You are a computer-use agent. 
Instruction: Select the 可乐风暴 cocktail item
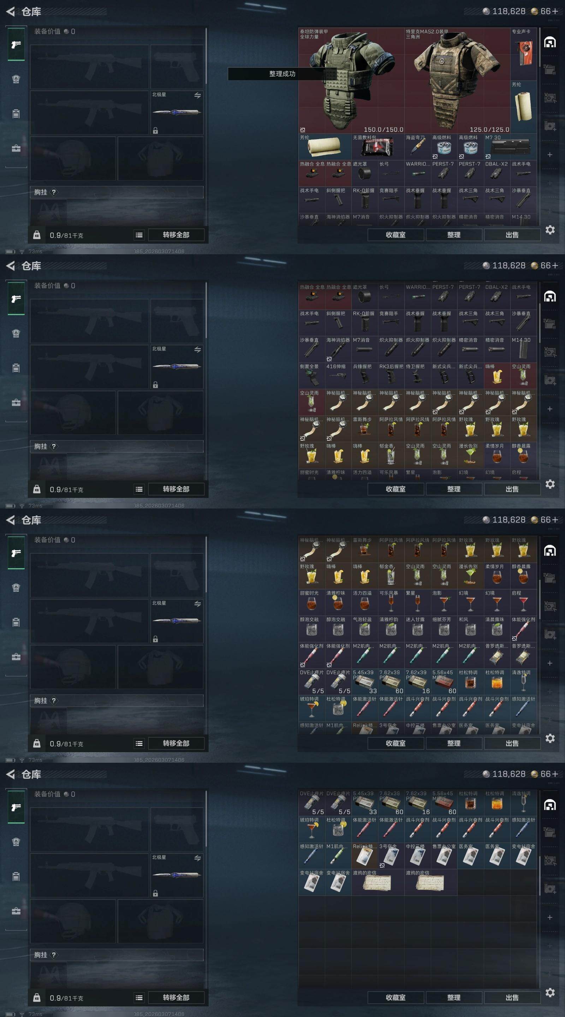(x=391, y=602)
